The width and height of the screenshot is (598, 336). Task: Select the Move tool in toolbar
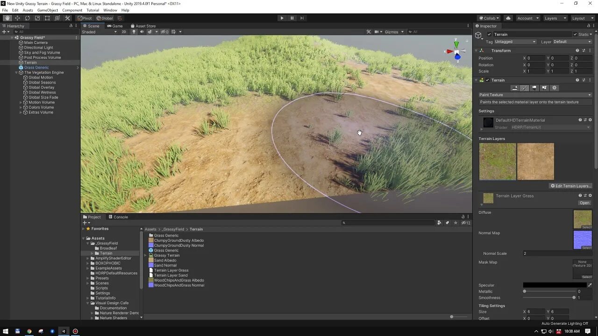coord(17,18)
